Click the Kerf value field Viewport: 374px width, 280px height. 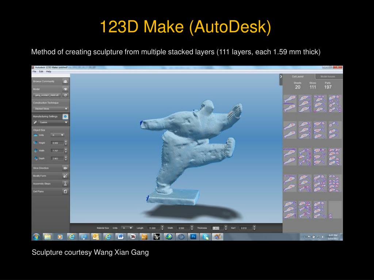coord(245,228)
